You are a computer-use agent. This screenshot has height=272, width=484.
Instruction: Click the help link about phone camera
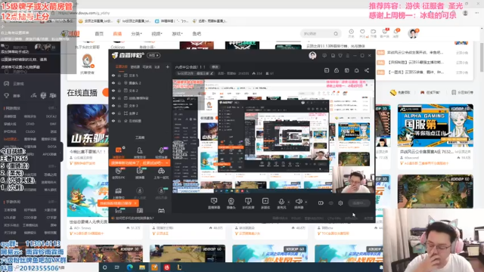point(135,218)
